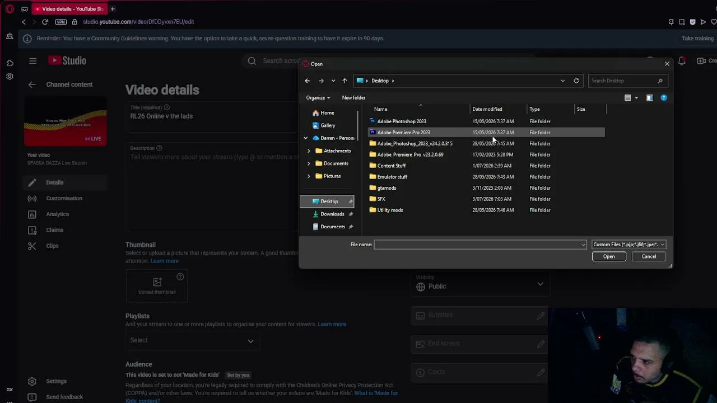Viewport: 717px width, 403px height.
Task: Change the file view layout icon
Action: [628, 98]
